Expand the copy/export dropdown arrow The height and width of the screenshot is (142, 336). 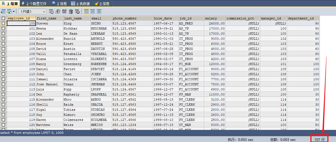click(x=13, y=12)
